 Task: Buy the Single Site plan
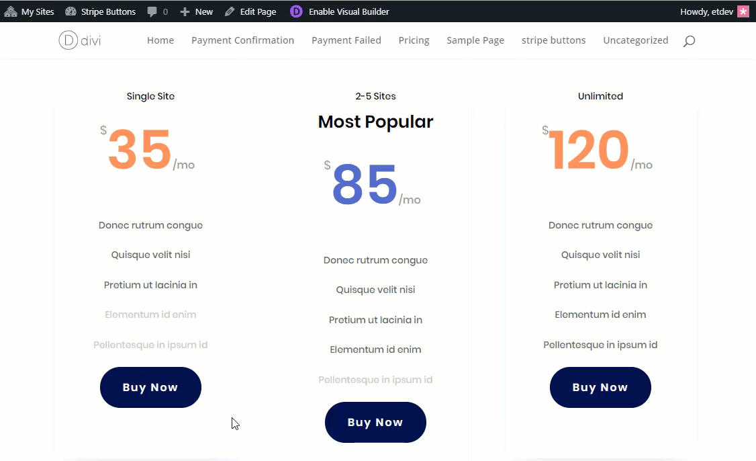click(x=150, y=387)
